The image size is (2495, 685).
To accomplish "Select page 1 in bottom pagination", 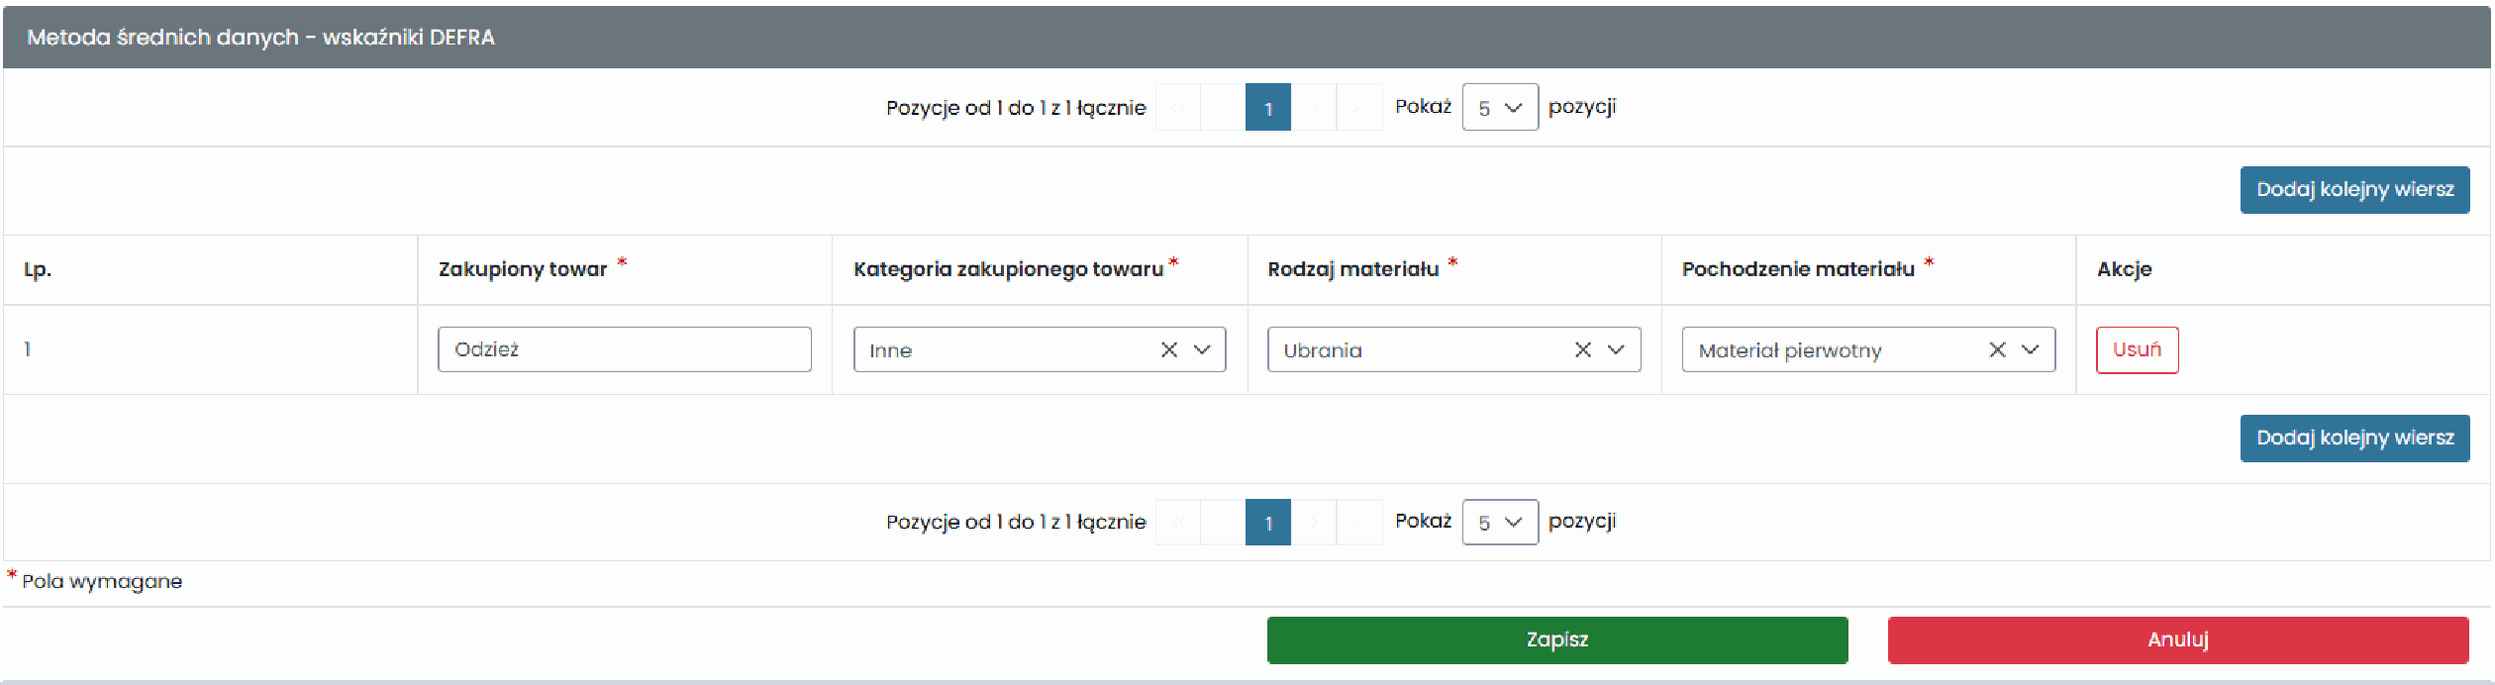I will tap(1268, 522).
